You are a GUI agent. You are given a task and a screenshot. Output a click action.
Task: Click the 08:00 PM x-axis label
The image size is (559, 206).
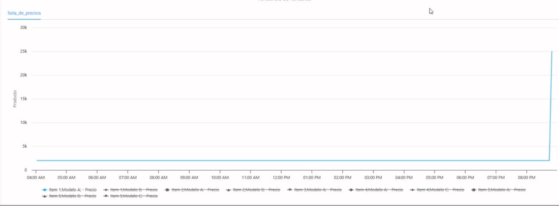coord(527,177)
